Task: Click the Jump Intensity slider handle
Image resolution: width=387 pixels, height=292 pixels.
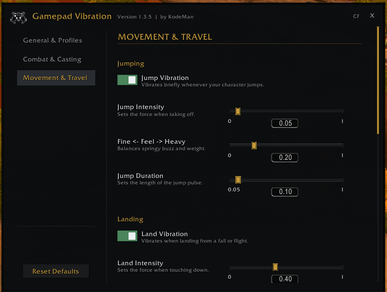Action: pyautogui.click(x=238, y=111)
